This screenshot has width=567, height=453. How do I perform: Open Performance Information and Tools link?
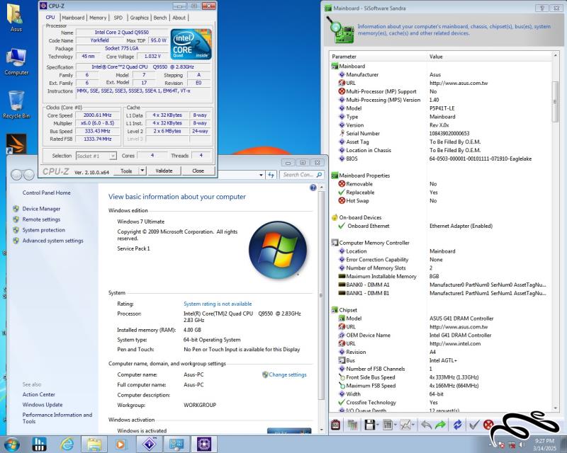click(x=57, y=418)
